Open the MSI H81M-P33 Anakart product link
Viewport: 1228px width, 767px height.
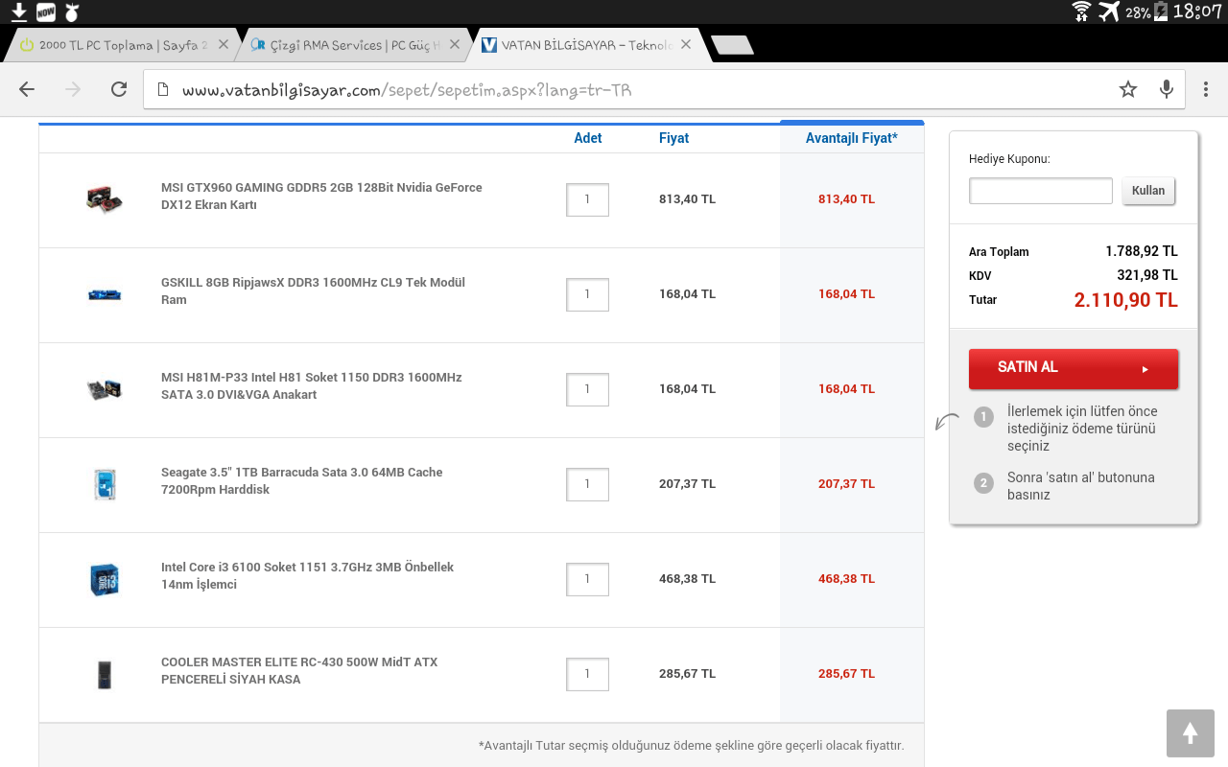pyautogui.click(x=312, y=385)
